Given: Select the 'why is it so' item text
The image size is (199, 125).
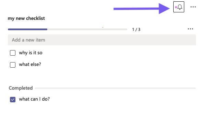Looking at the screenshot, I should [x=31, y=53].
